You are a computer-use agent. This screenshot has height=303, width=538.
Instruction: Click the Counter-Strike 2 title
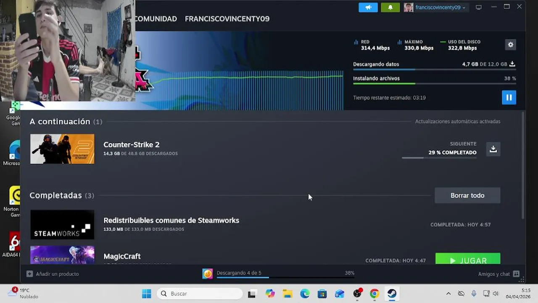(131, 144)
